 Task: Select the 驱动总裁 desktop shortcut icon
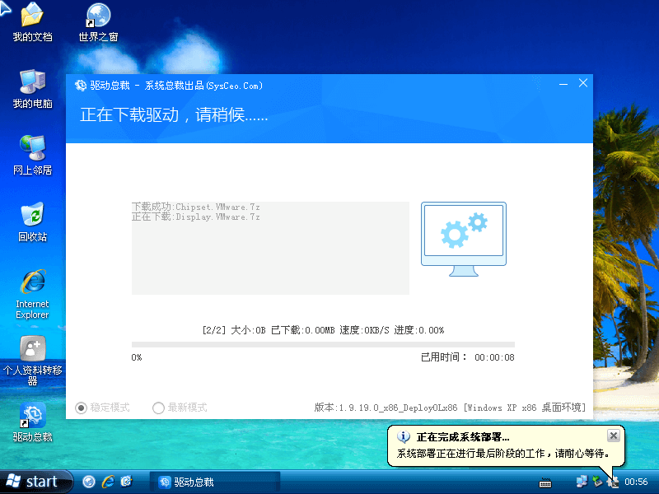[32, 415]
